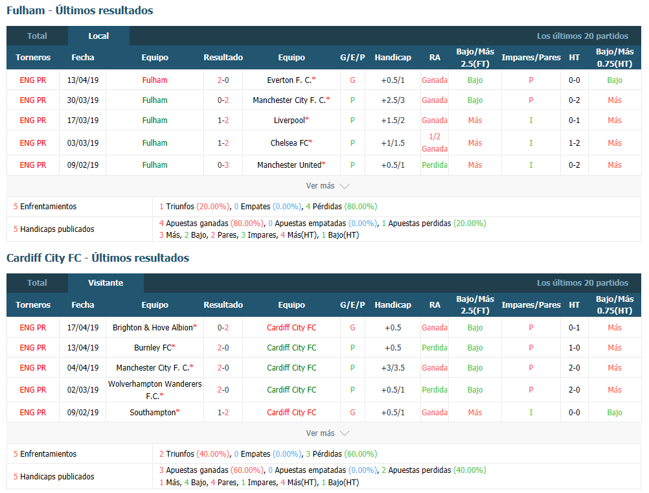The image size is (649, 493).
Task: Click handicap +1.5/2 in the Liverpool row
Action: point(393,120)
